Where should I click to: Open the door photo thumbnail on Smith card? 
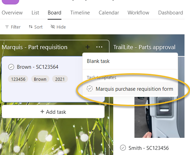(x=159, y=117)
